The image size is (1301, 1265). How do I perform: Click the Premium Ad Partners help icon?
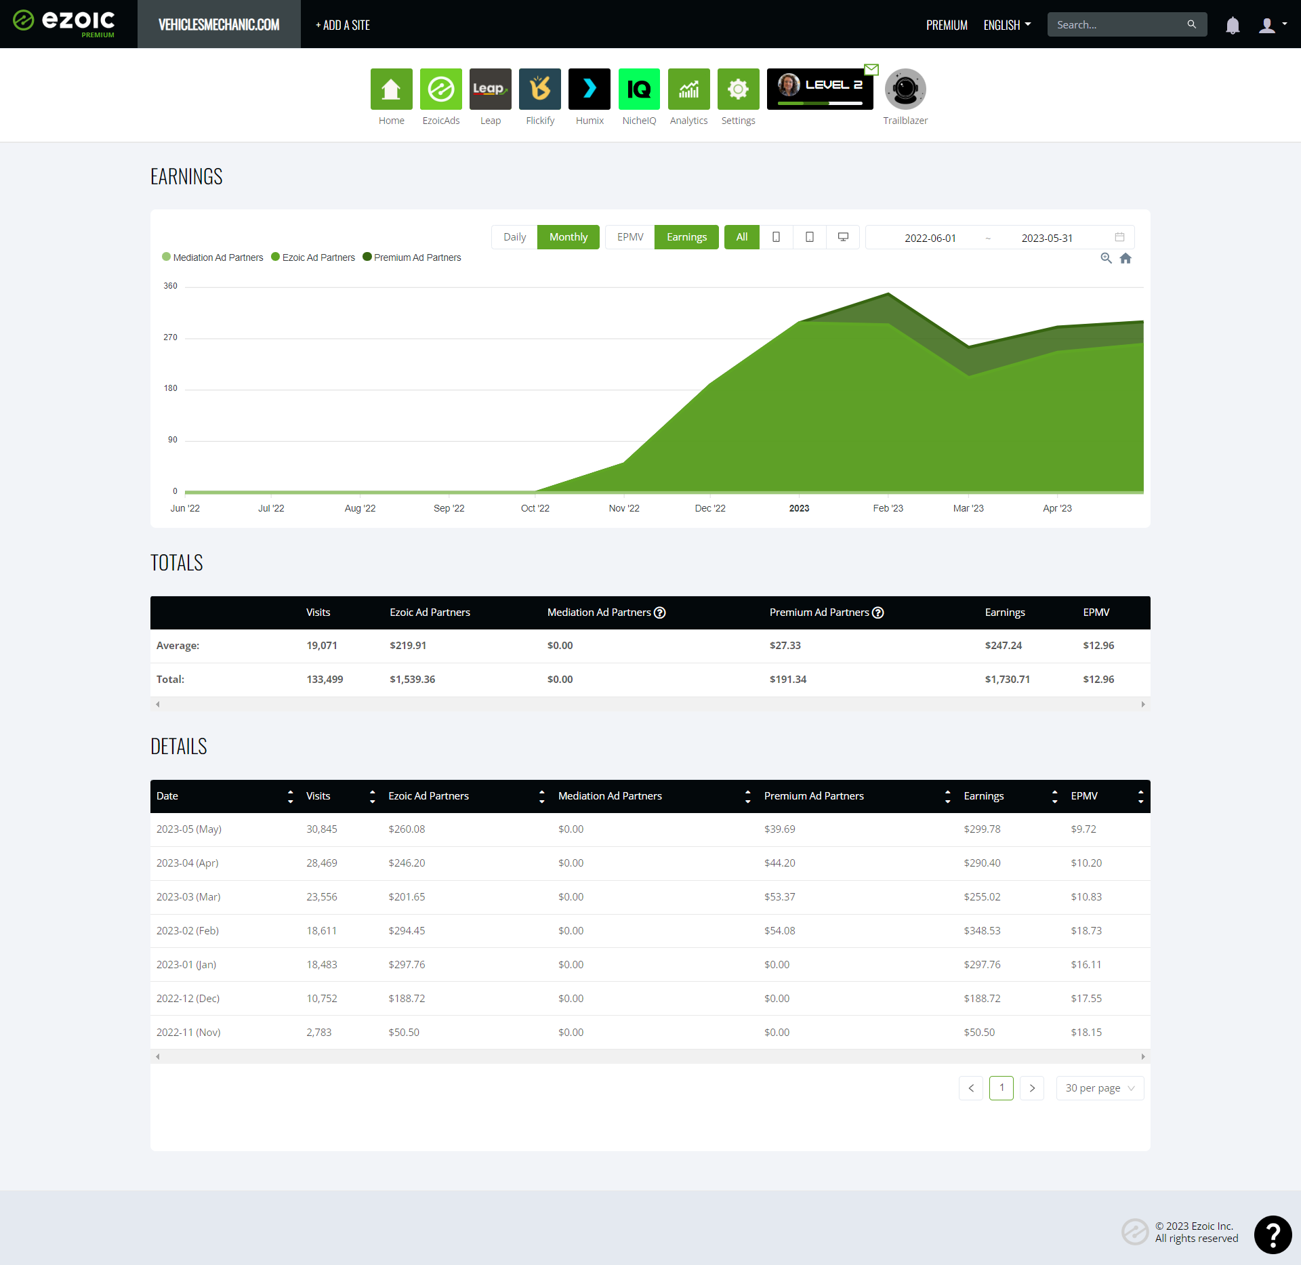coord(878,613)
